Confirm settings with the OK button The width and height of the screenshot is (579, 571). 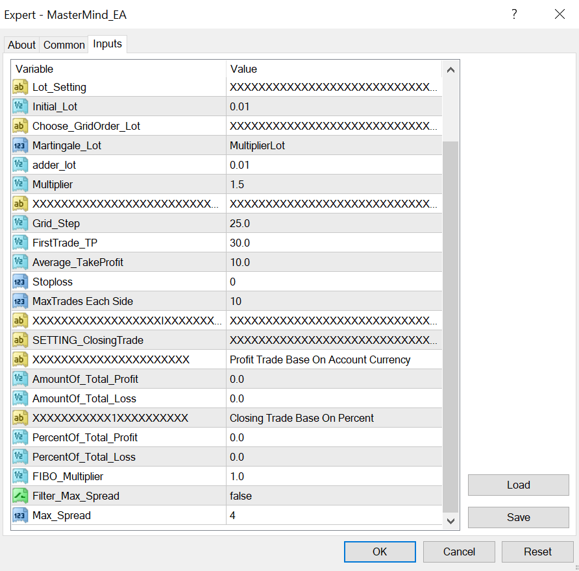point(380,552)
